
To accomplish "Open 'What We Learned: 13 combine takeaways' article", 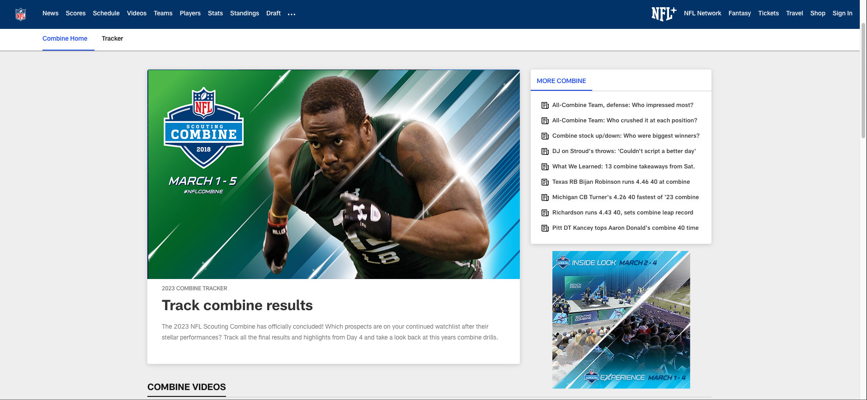I will point(624,167).
